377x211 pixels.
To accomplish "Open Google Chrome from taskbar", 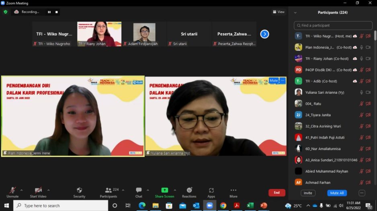I will [x=223, y=205].
